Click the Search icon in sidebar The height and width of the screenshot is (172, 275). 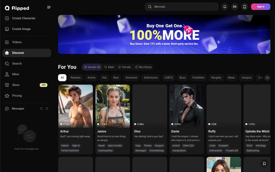coord(7,63)
